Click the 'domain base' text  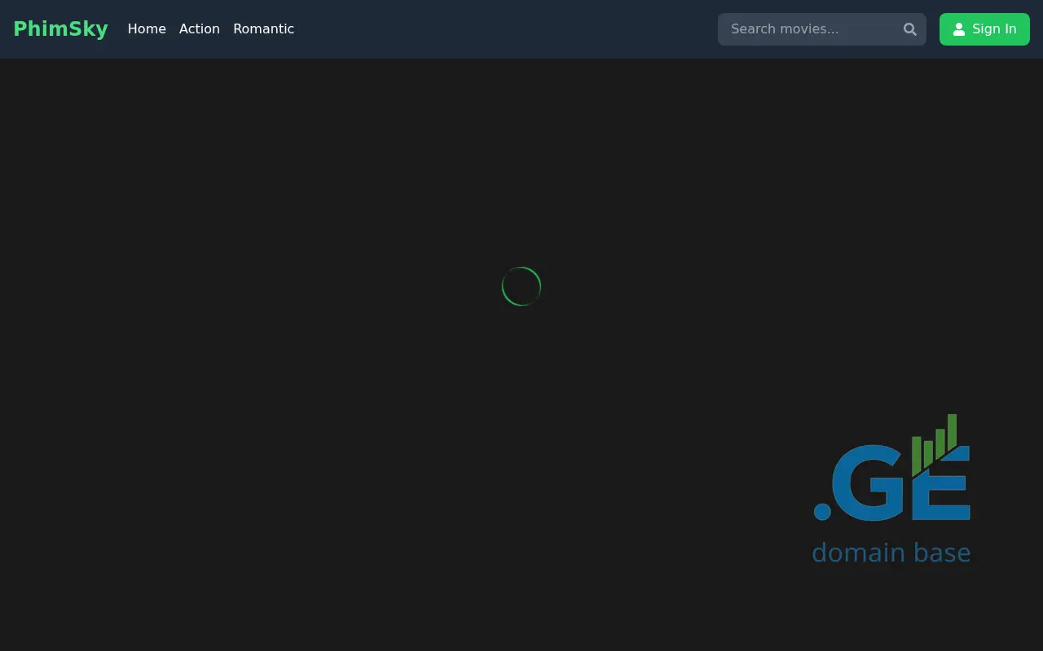891,553
